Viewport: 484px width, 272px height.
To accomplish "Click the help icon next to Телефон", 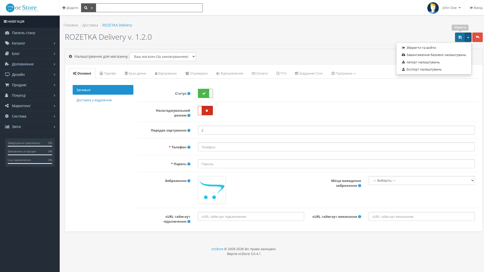I will coord(189,147).
